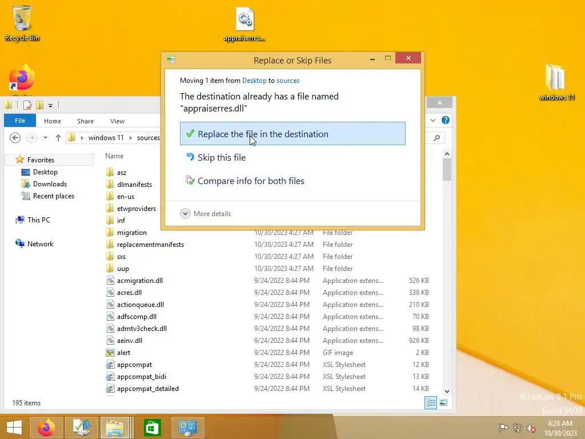Viewport: 585px width, 439px height.
Task: Select the sxs folder
Action: [121, 257]
